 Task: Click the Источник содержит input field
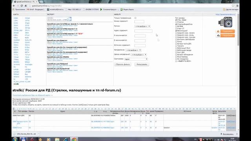point(140,45)
